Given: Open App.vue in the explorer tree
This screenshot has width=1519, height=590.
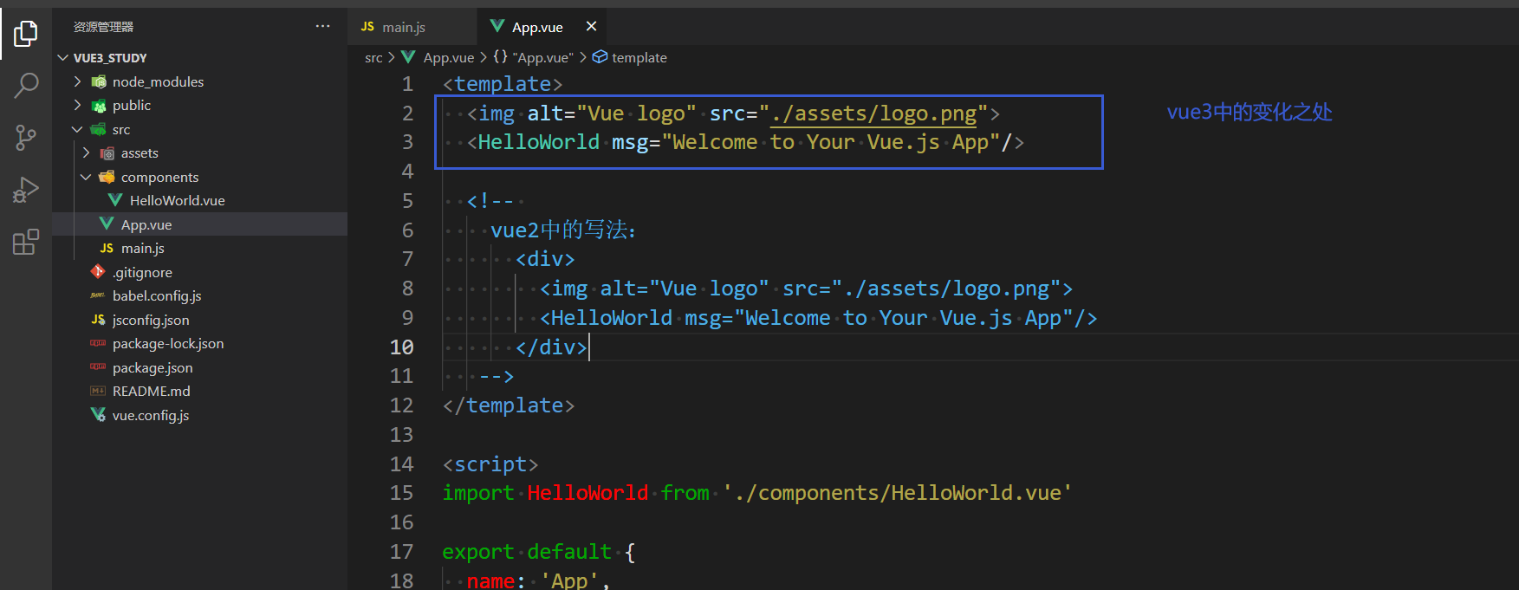Looking at the screenshot, I should click(x=146, y=224).
